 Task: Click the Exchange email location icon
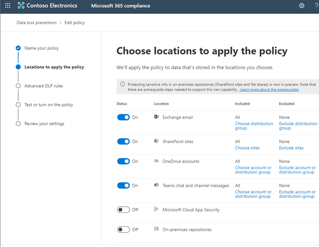coord(156,117)
